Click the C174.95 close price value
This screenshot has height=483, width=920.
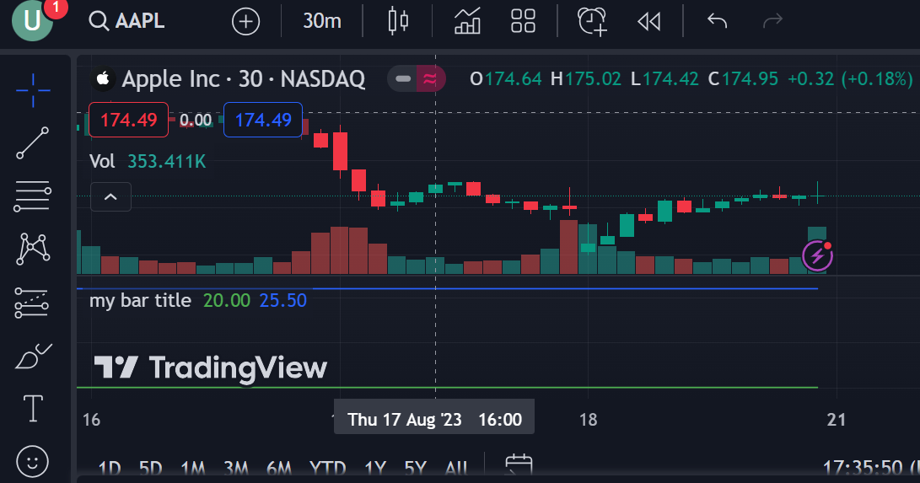743,79
